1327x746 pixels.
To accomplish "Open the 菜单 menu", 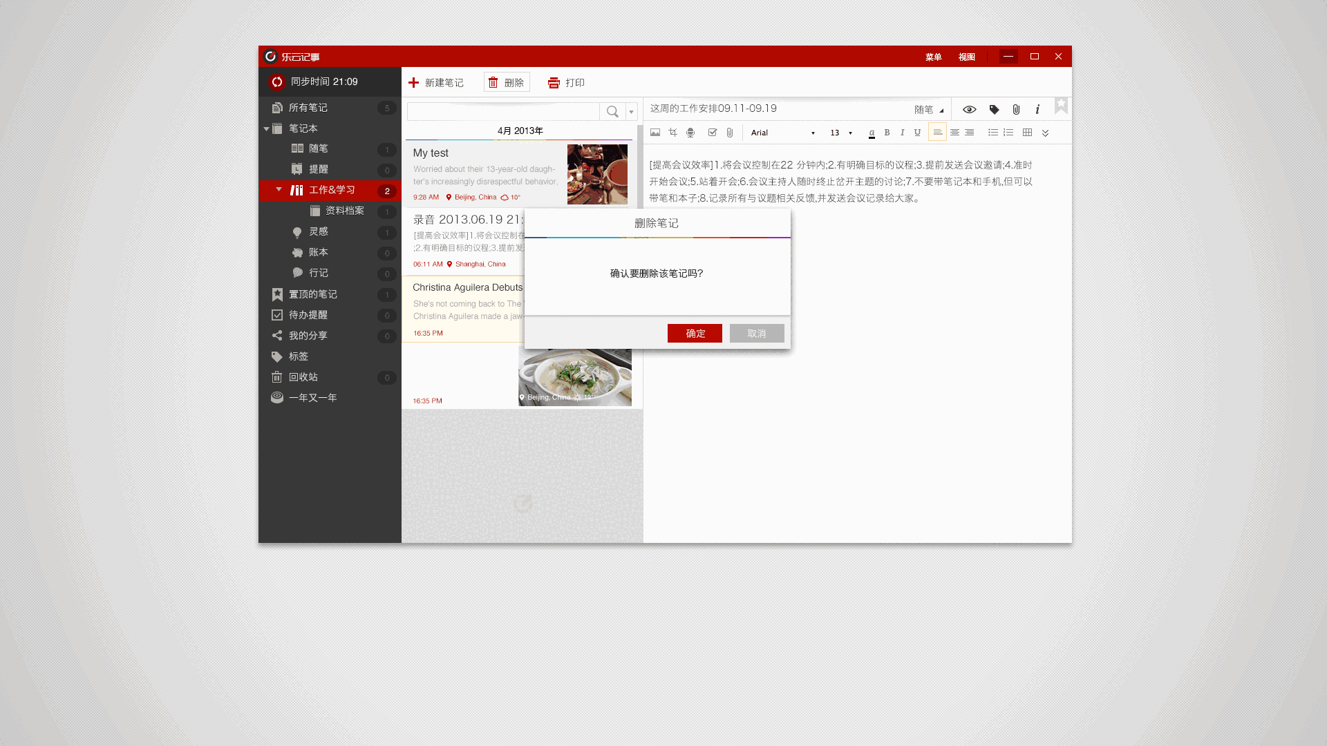I will [x=933, y=57].
